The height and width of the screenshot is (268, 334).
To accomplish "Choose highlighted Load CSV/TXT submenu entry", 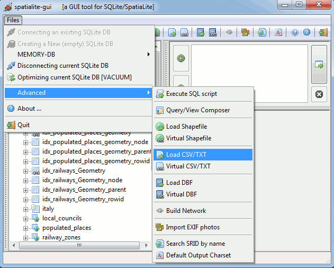I will point(203,155).
